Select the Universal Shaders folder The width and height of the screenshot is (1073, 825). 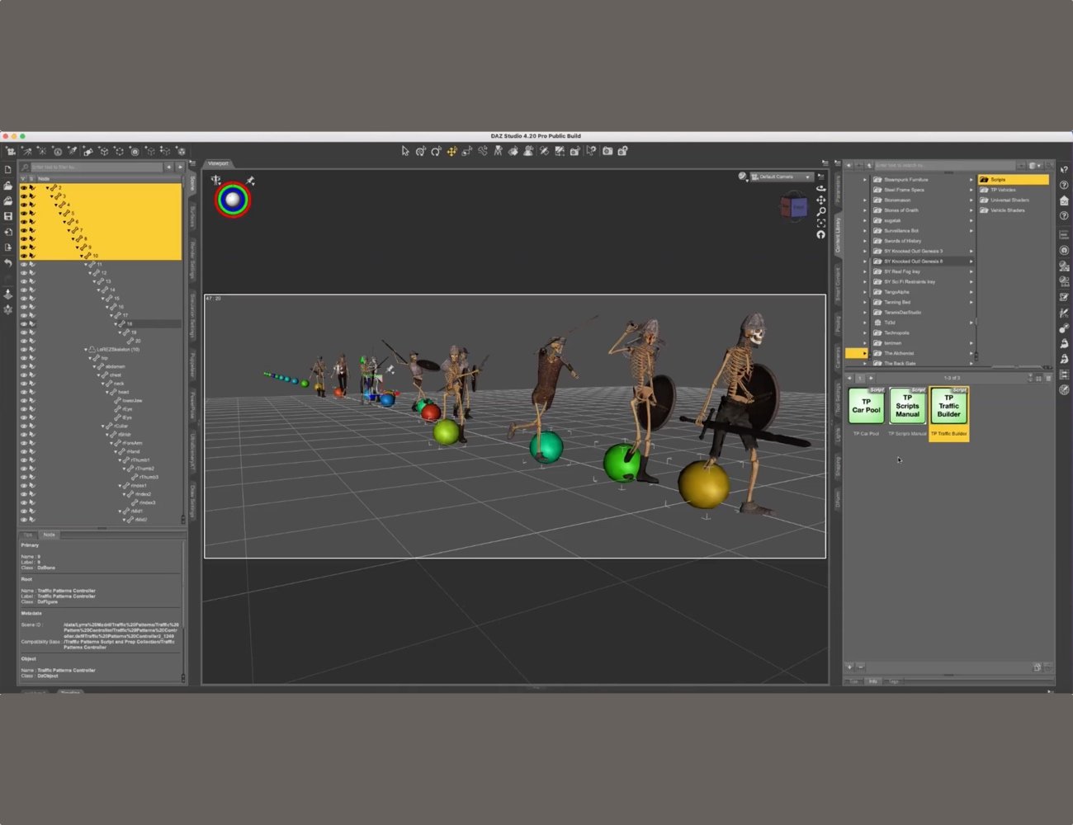(x=1009, y=200)
